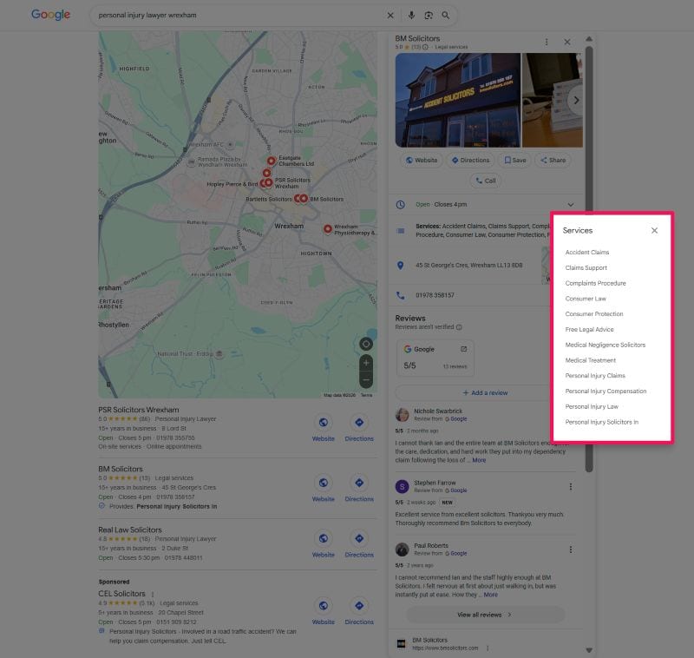
Task: Open PSR Solicitors Wrexham listing title
Action: 139,410
